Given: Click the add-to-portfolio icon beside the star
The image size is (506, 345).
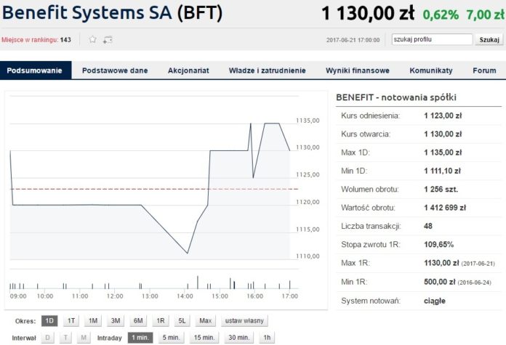Looking at the screenshot, I should 108,40.
